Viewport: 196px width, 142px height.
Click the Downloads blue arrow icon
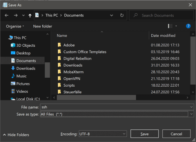point(13,68)
